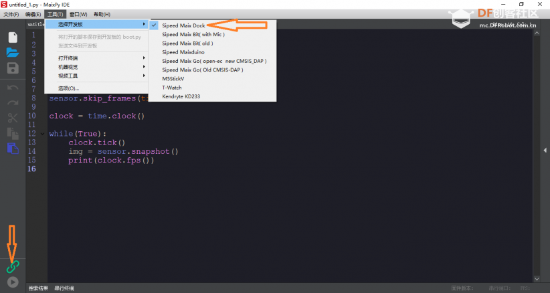Click line number 10 in gutter
The width and height of the screenshot is (550, 293).
(x=32, y=116)
